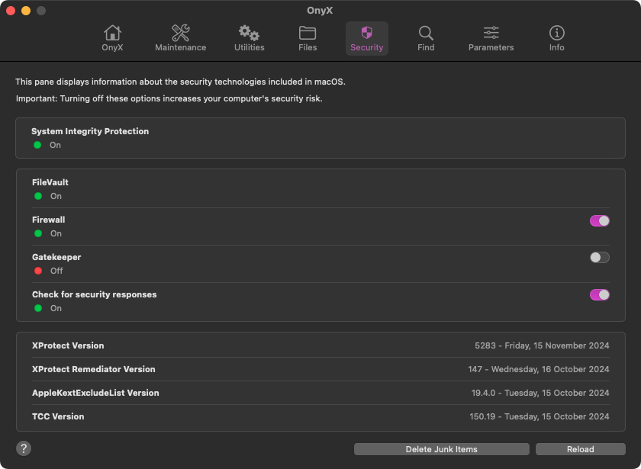Screen dimensions: 641x469
Task: Minimize the OnyX window with yellow button
Action: pos(26,11)
